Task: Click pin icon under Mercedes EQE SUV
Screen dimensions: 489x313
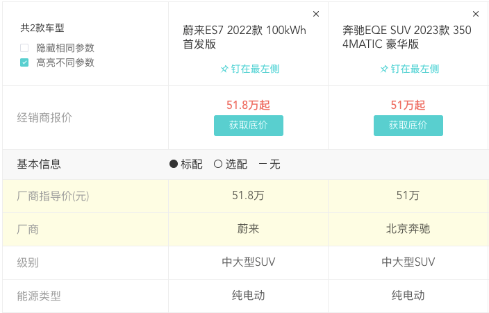Action: (384, 69)
